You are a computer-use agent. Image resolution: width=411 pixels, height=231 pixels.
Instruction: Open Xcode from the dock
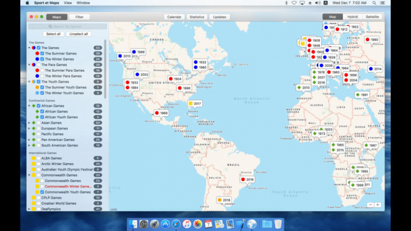[x=240, y=224]
